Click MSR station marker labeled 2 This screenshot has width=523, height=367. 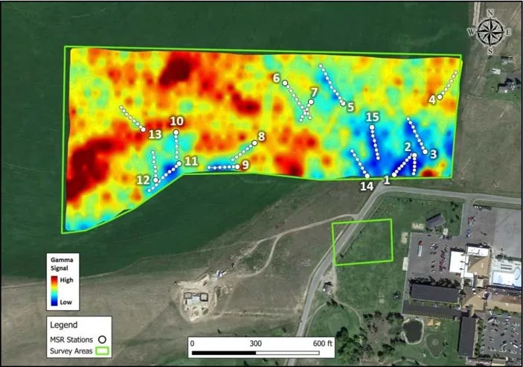(x=414, y=155)
